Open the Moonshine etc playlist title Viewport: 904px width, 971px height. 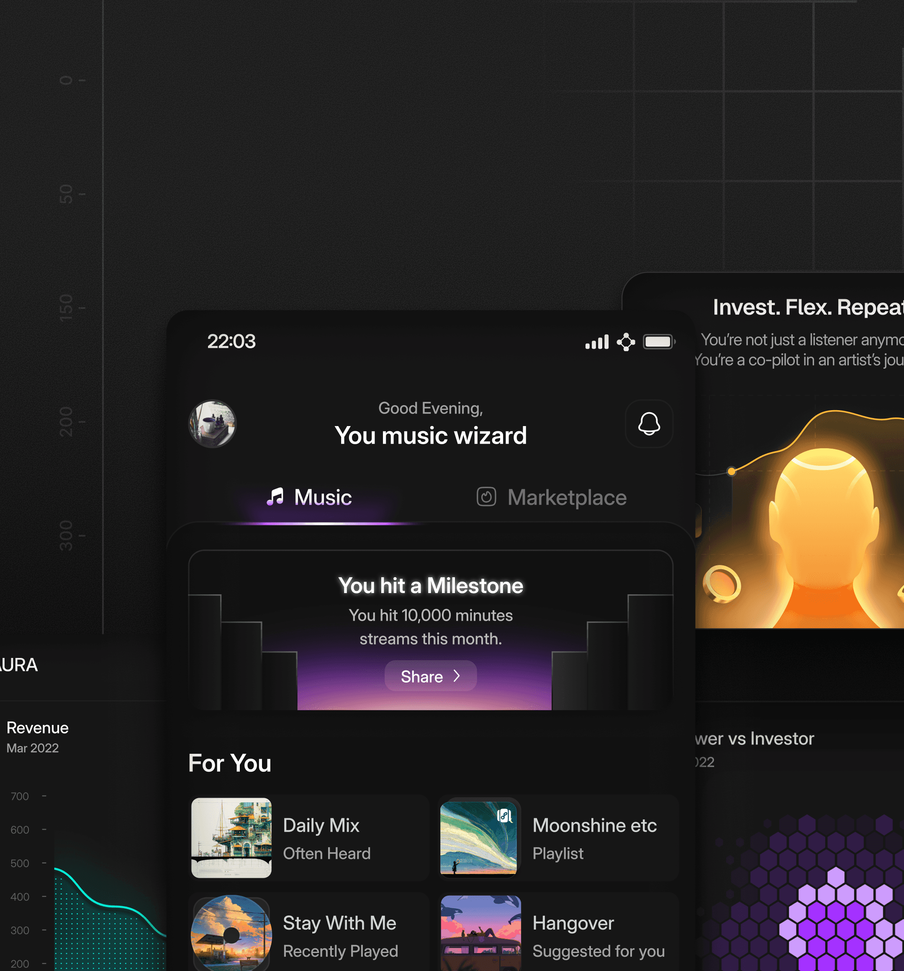tap(594, 825)
